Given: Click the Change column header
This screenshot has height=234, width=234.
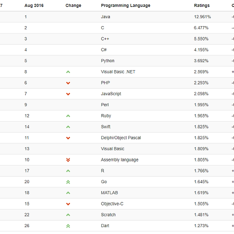Looking at the screenshot, I should click(x=73, y=5).
